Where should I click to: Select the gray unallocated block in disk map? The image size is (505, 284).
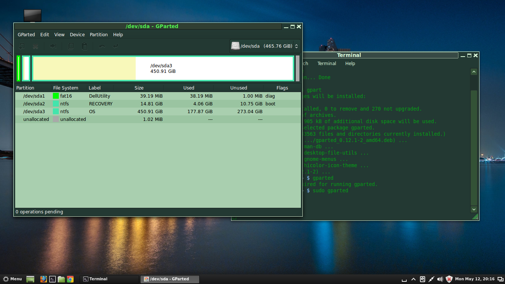(x=298, y=68)
